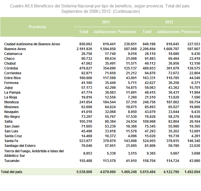Click the '2011' year header

pyautogui.click(x=106, y=22)
